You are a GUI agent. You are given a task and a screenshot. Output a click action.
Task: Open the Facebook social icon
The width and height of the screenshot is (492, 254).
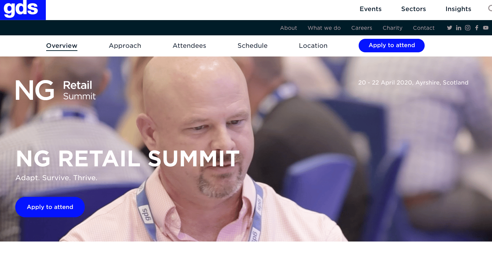(477, 28)
